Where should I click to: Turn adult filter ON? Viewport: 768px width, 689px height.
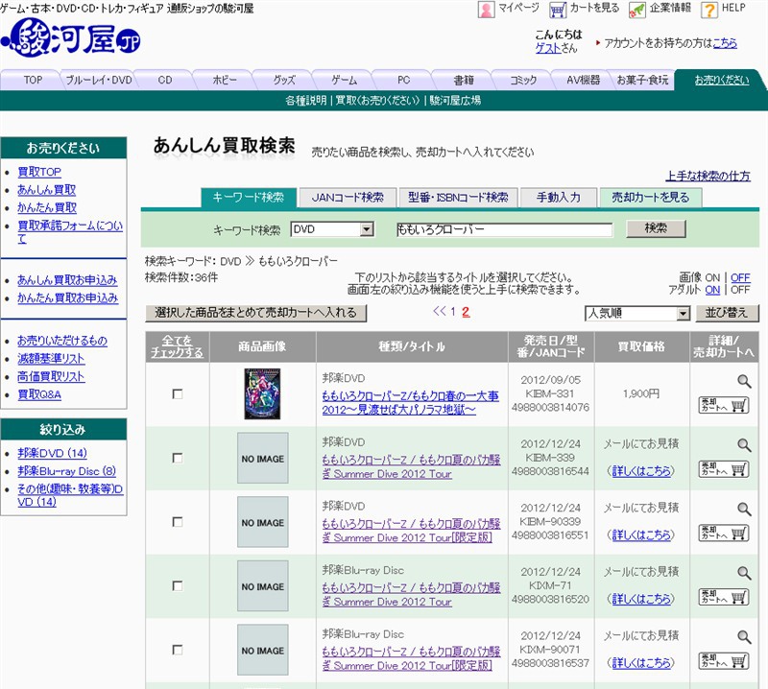pyautogui.click(x=712, y=290)
